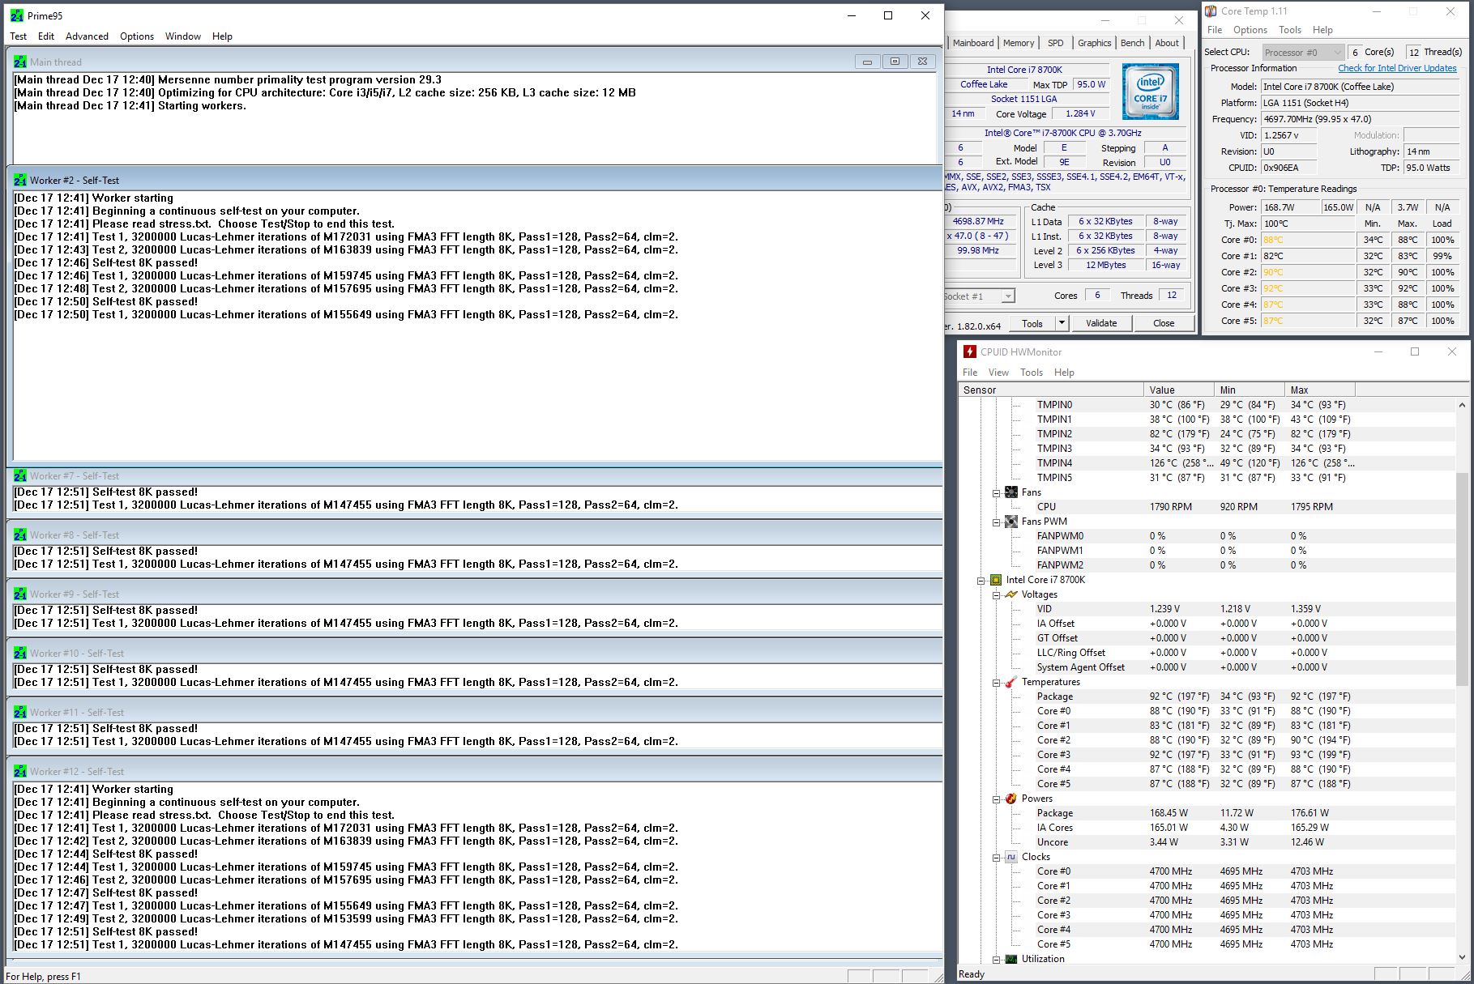
Task: Open the Tools dropdown arrow in CPU-Z
Action: (1062, 323)
